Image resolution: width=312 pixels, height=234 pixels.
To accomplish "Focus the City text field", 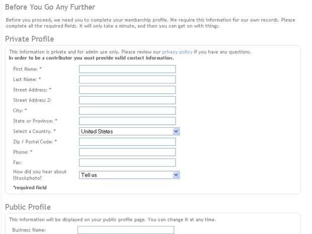I will (127, 111).
